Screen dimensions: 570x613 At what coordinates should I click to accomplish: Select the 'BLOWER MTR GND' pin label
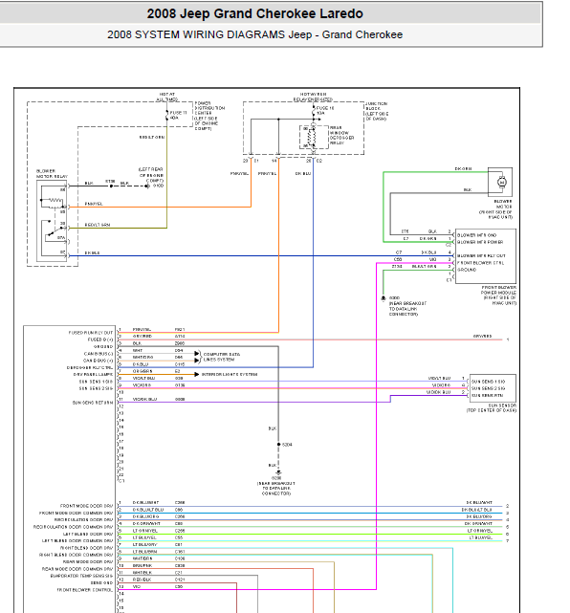476,235
